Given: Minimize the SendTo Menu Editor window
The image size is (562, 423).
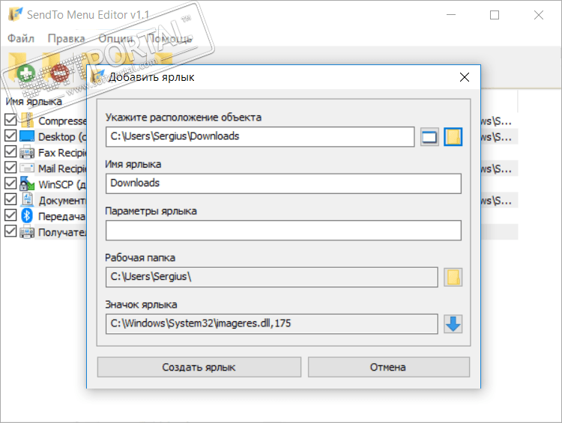Looking at the screenshot, I should 451,15.
